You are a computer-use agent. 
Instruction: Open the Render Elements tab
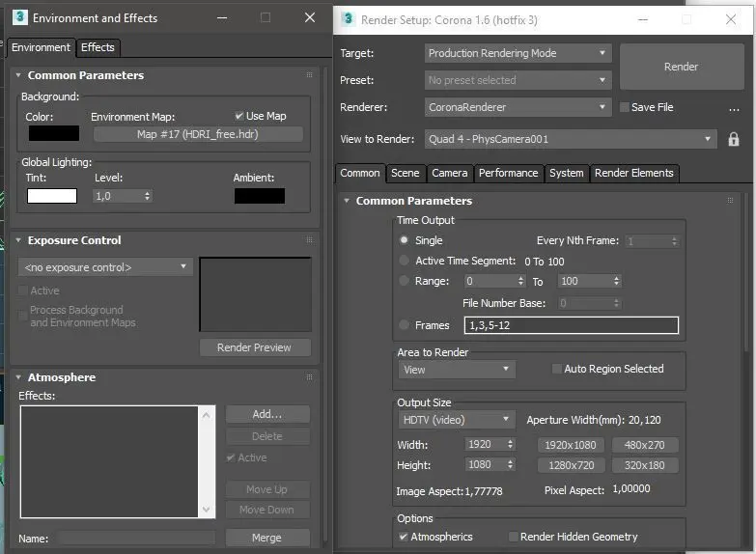click(x=634, y=173)
